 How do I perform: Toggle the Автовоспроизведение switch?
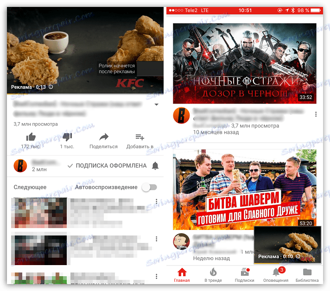pos(149,187)
